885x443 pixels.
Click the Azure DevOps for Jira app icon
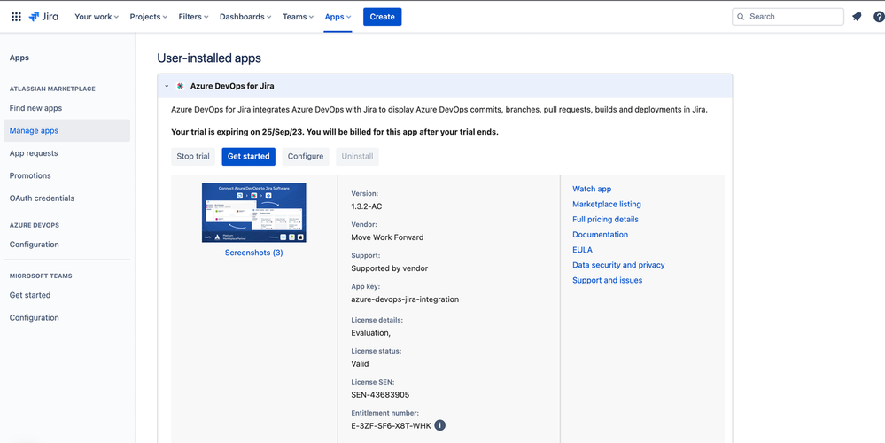click(x=180, y=86)
